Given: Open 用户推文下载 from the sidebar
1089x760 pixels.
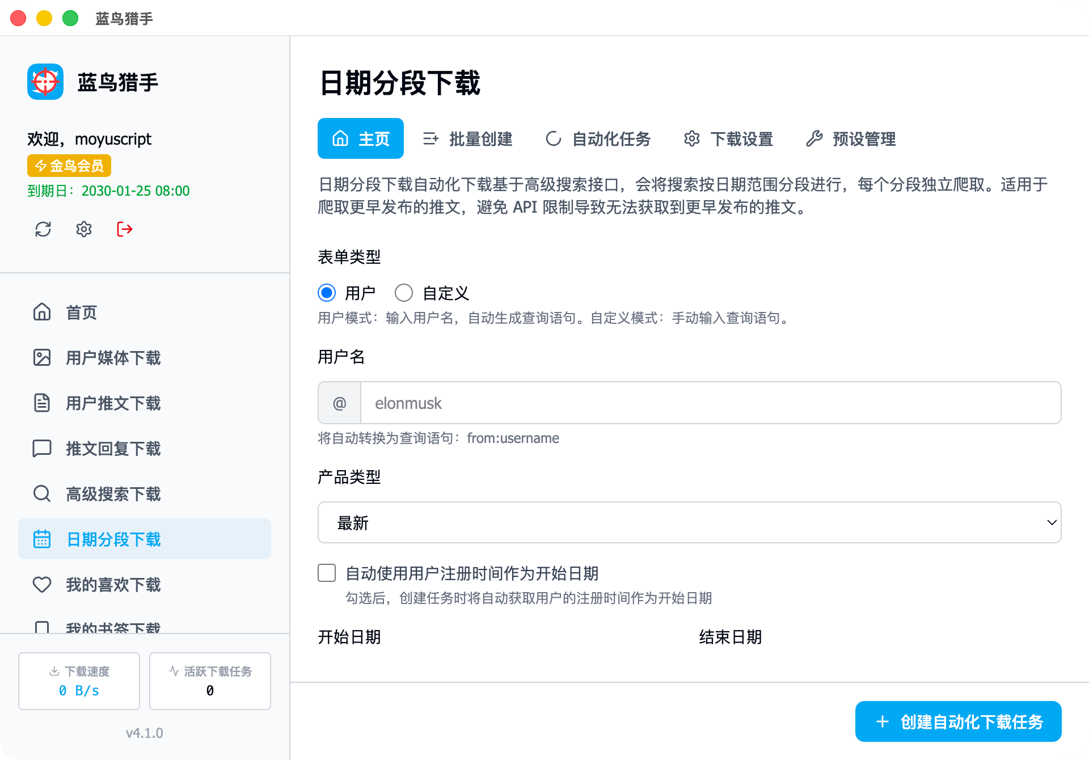Looking at the screenshot, I should pyautogui.click(x=113, y=403).
